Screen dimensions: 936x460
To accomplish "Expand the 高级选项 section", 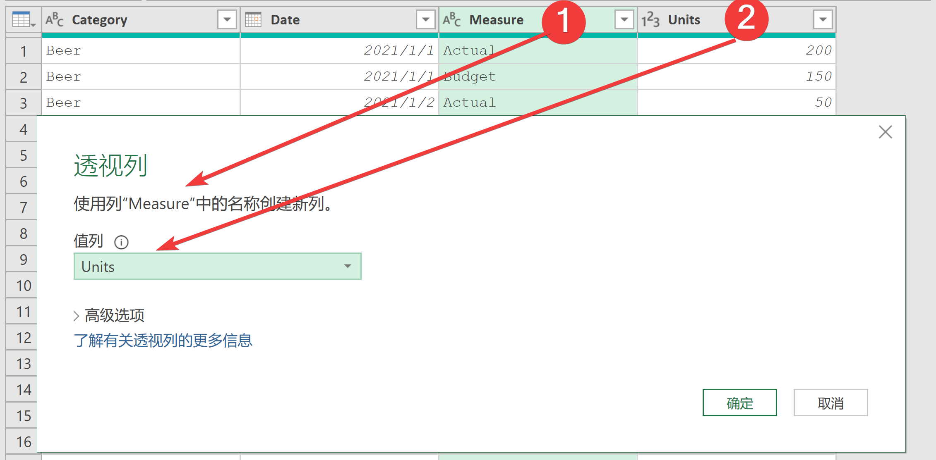I will point(109,316).
